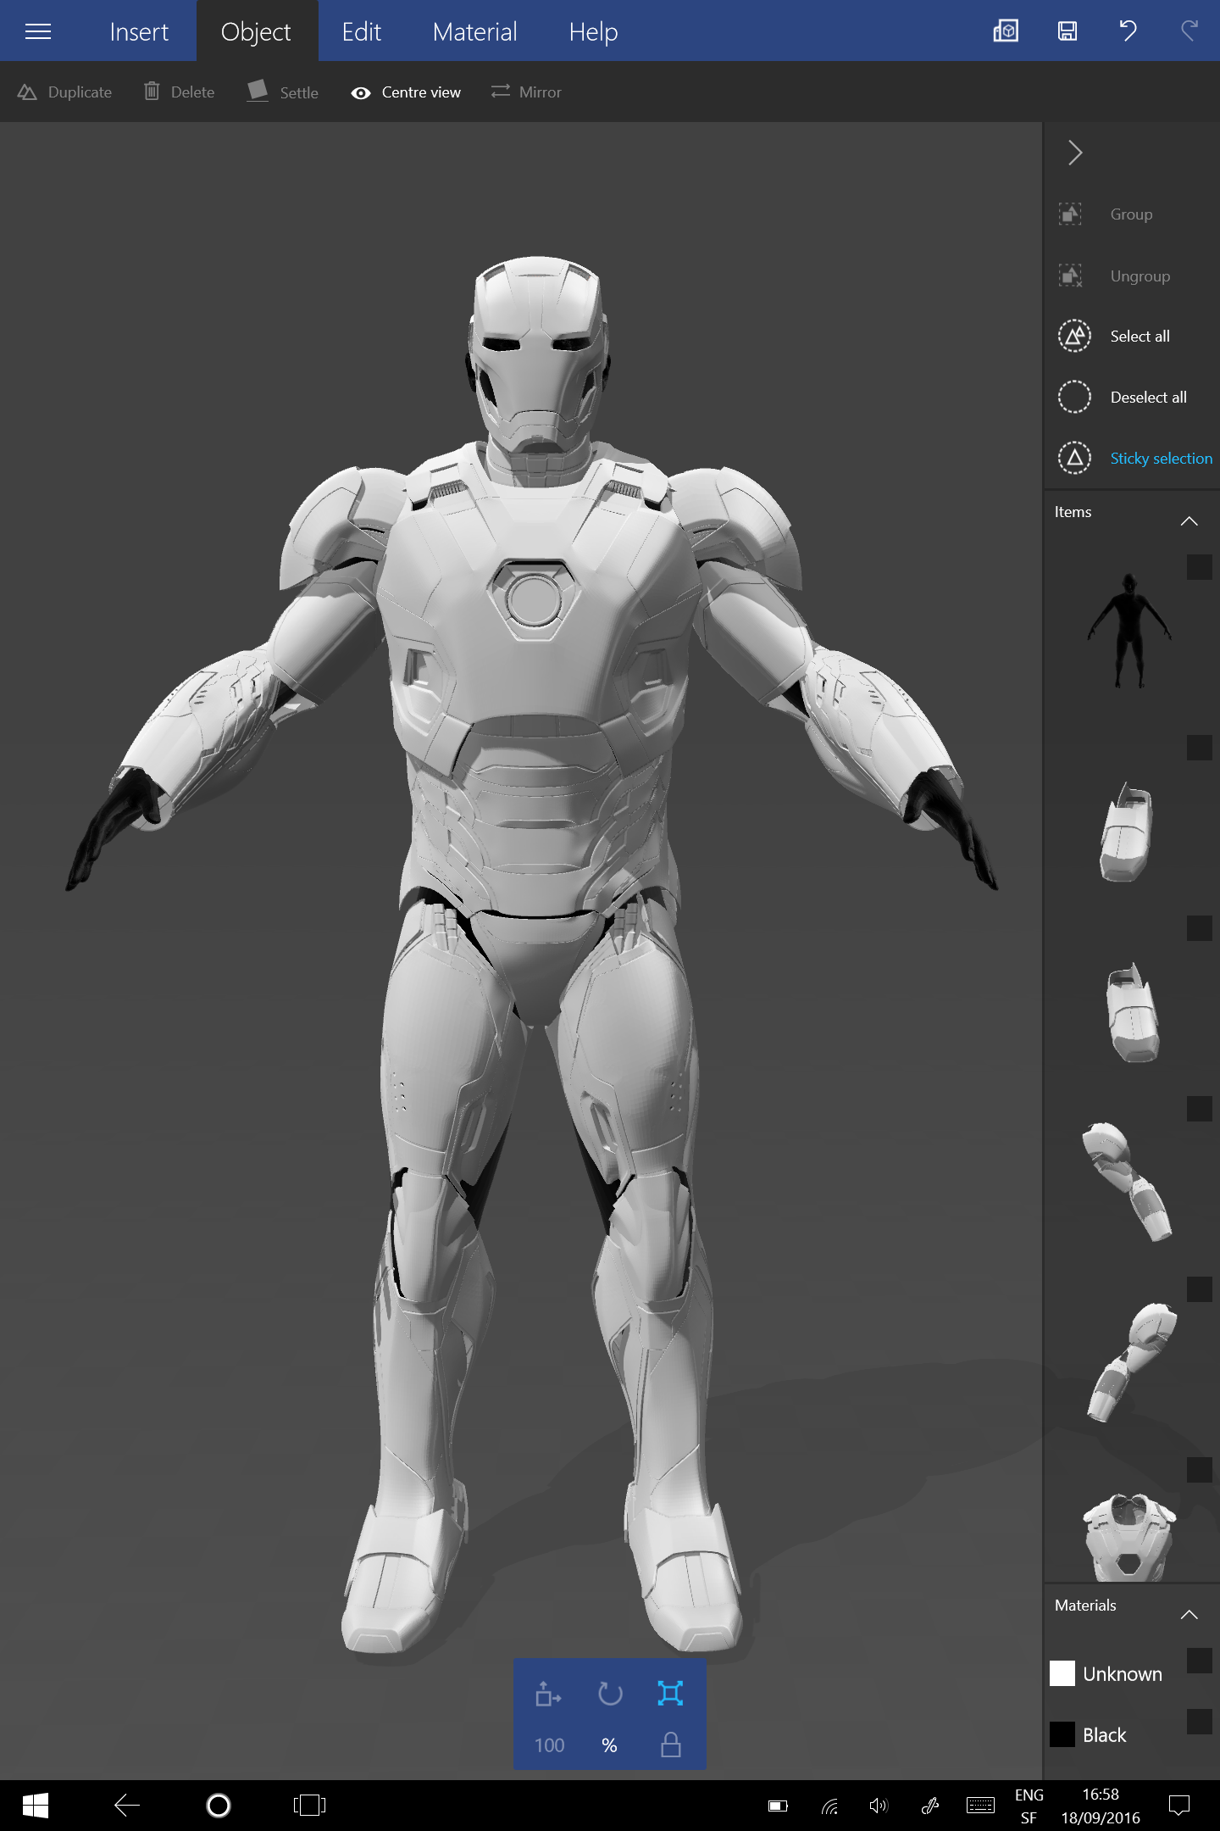
Task: Select the second arm armor thumbnail
Action: point(1133,1362)
